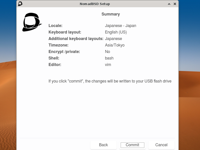This screenshot has width=200, height=150.
Task: Click the roll-up shade arrow in the title bar
Action: [169, 4]
